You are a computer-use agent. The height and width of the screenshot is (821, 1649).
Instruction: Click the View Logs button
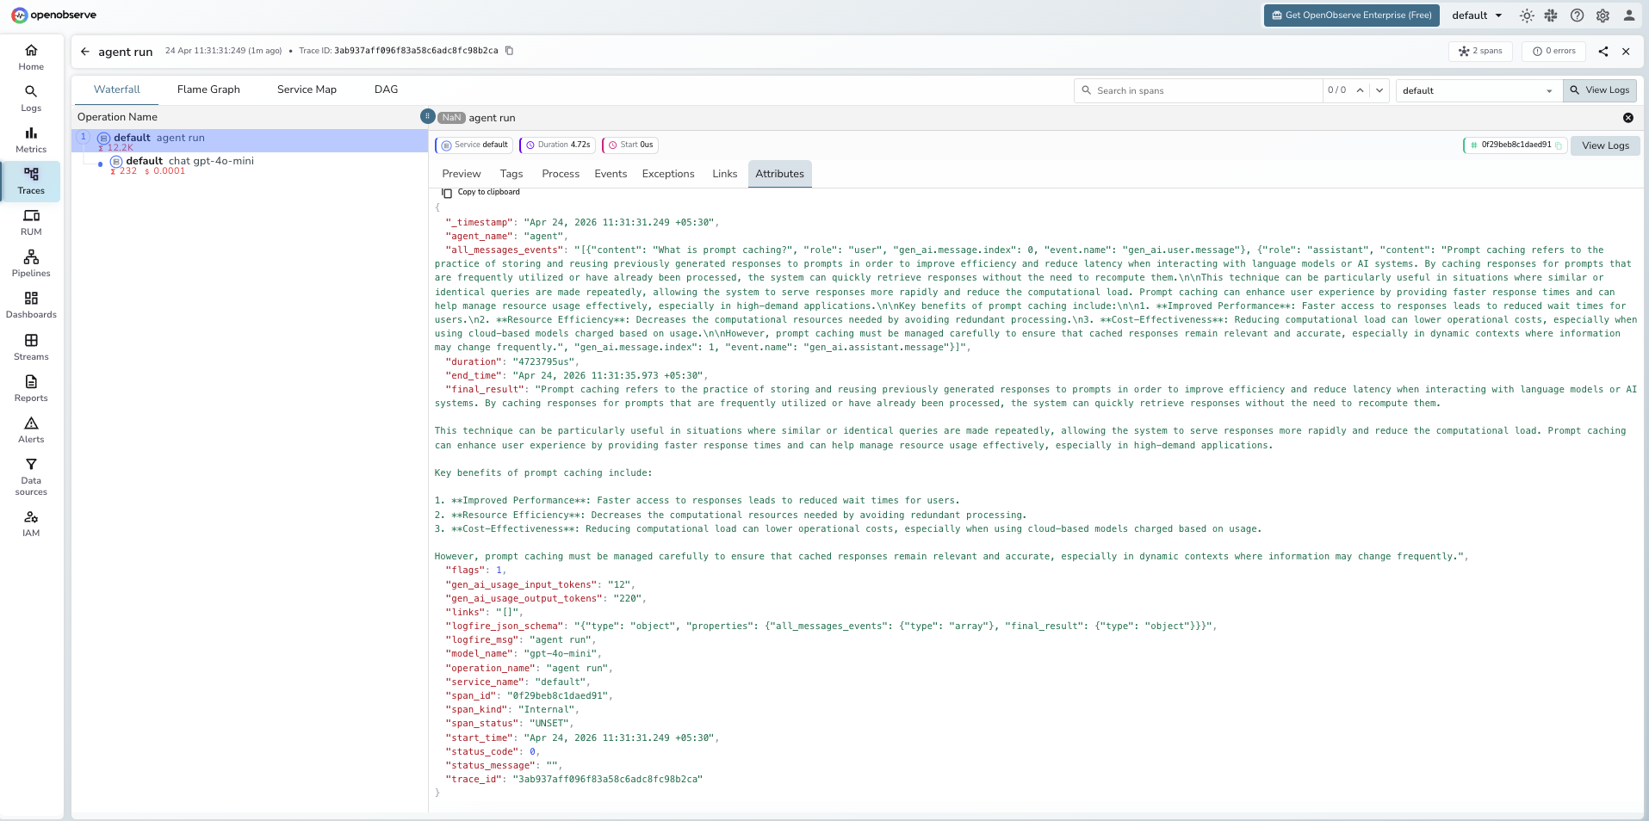coord(1598,90)
